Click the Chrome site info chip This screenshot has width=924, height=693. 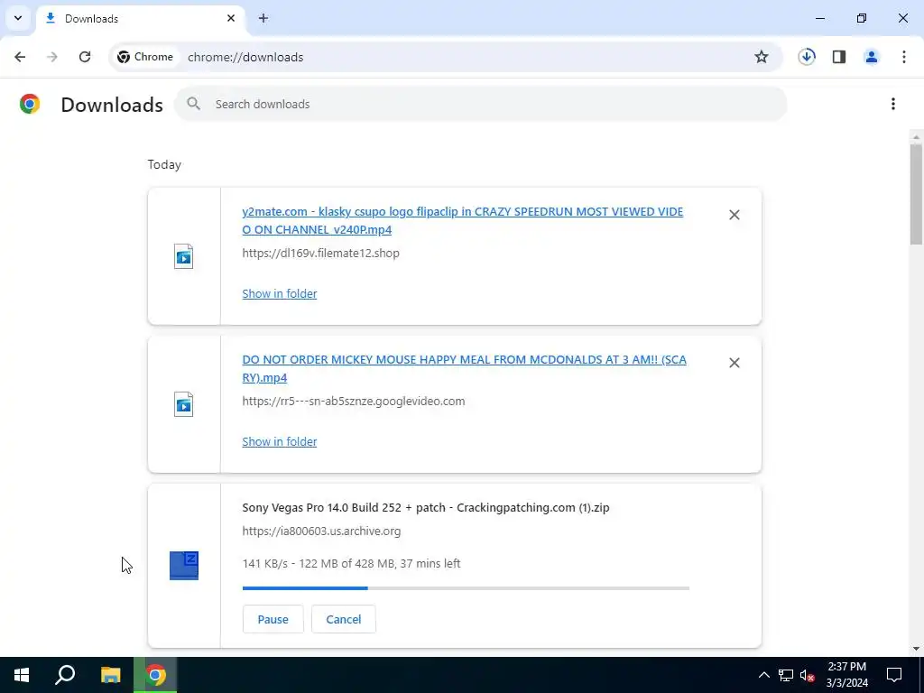145,57
